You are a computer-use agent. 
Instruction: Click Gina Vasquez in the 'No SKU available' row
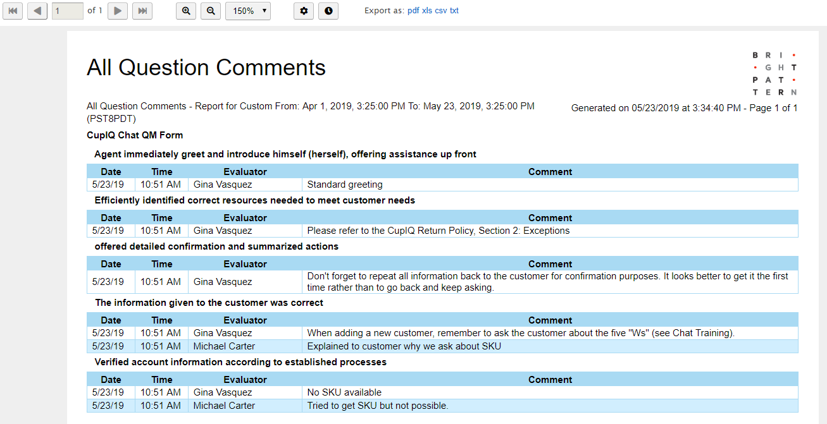pos(223,392)
